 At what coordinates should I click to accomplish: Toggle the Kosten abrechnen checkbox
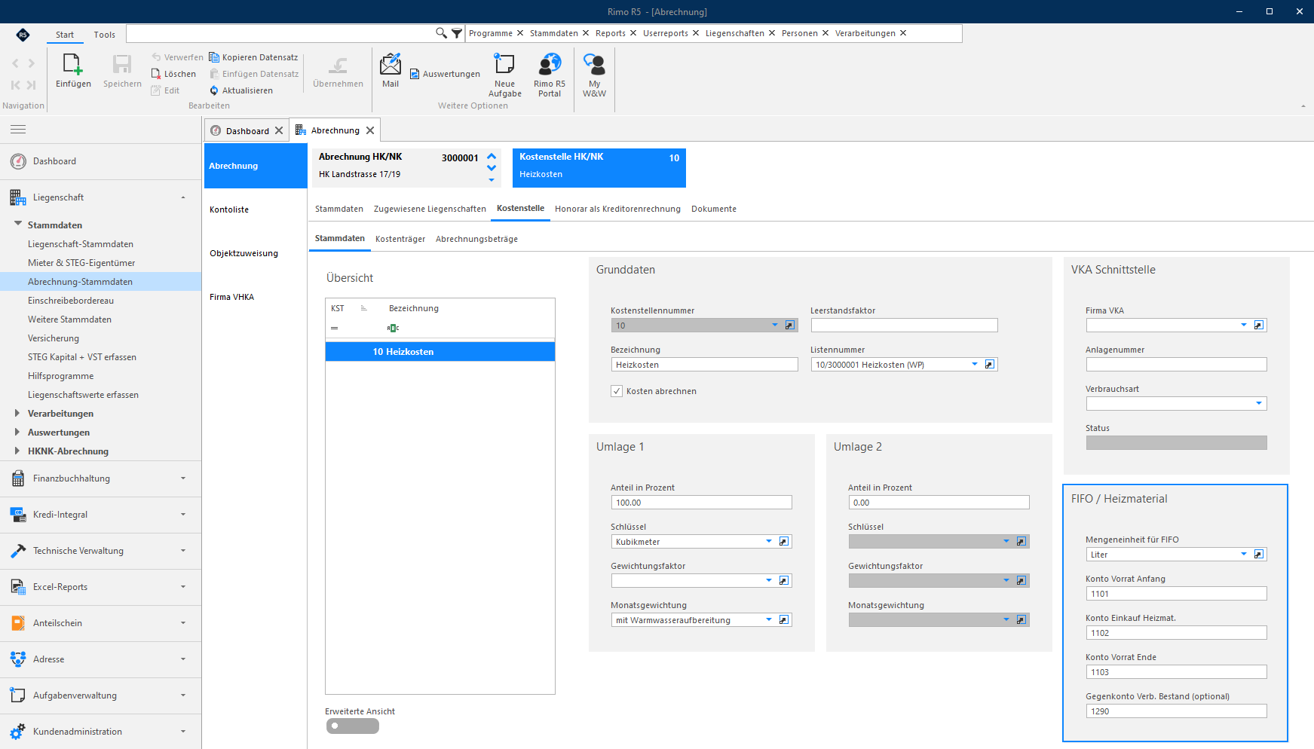click(x=617, y=391)
